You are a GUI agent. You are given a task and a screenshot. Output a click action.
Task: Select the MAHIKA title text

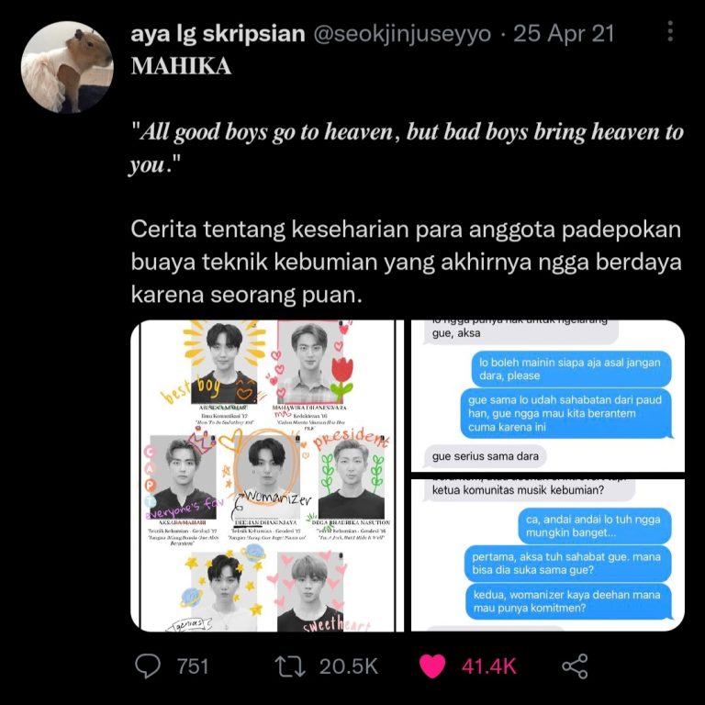(181, 66)
